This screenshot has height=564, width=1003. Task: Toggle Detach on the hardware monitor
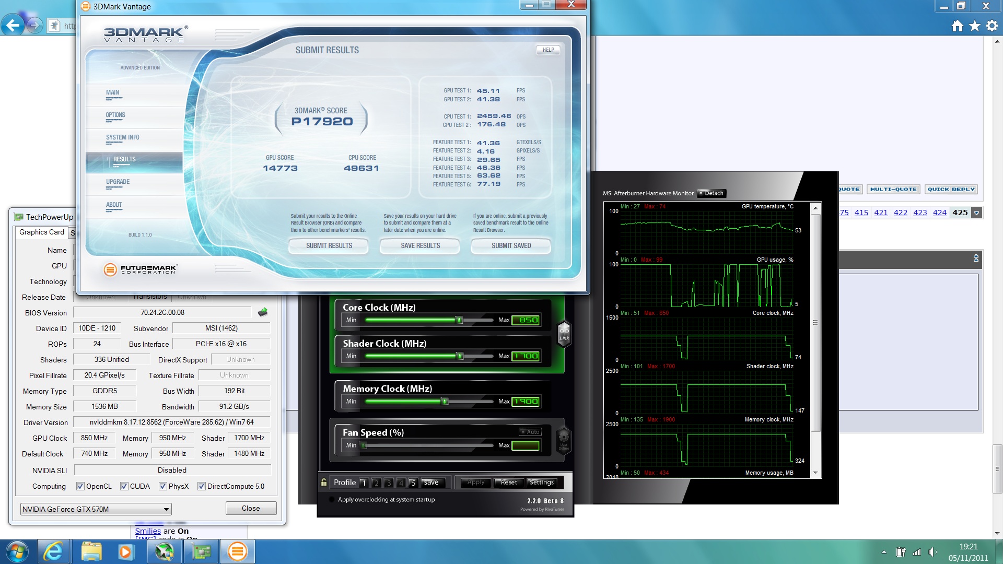click(x=712, y=193)
